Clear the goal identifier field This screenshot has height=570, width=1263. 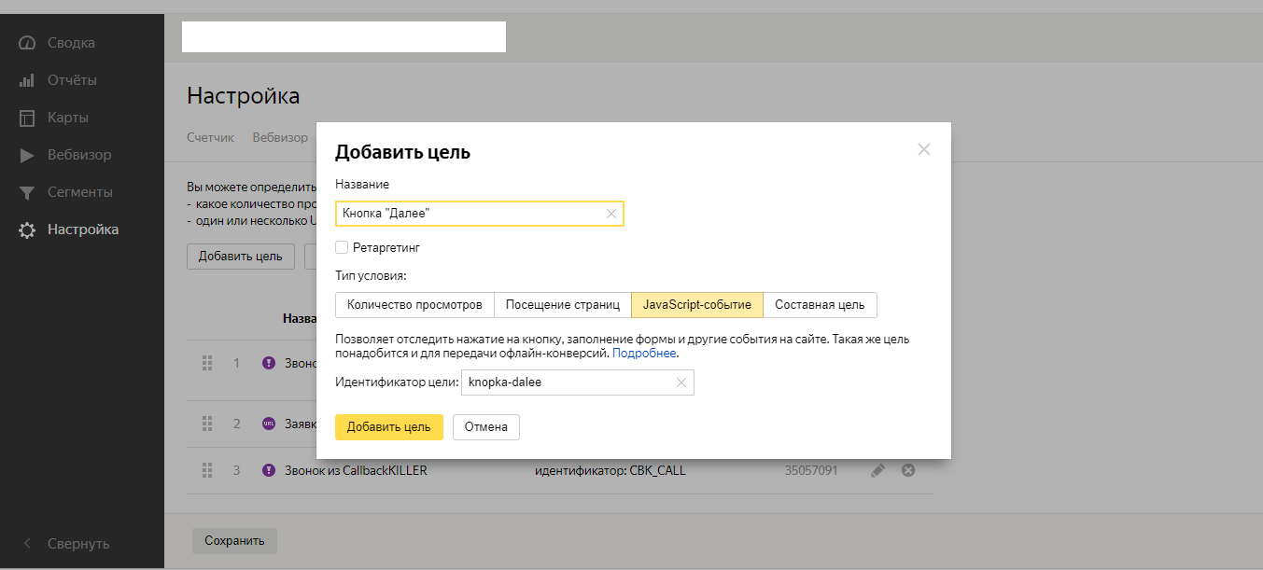pos(681,382)
